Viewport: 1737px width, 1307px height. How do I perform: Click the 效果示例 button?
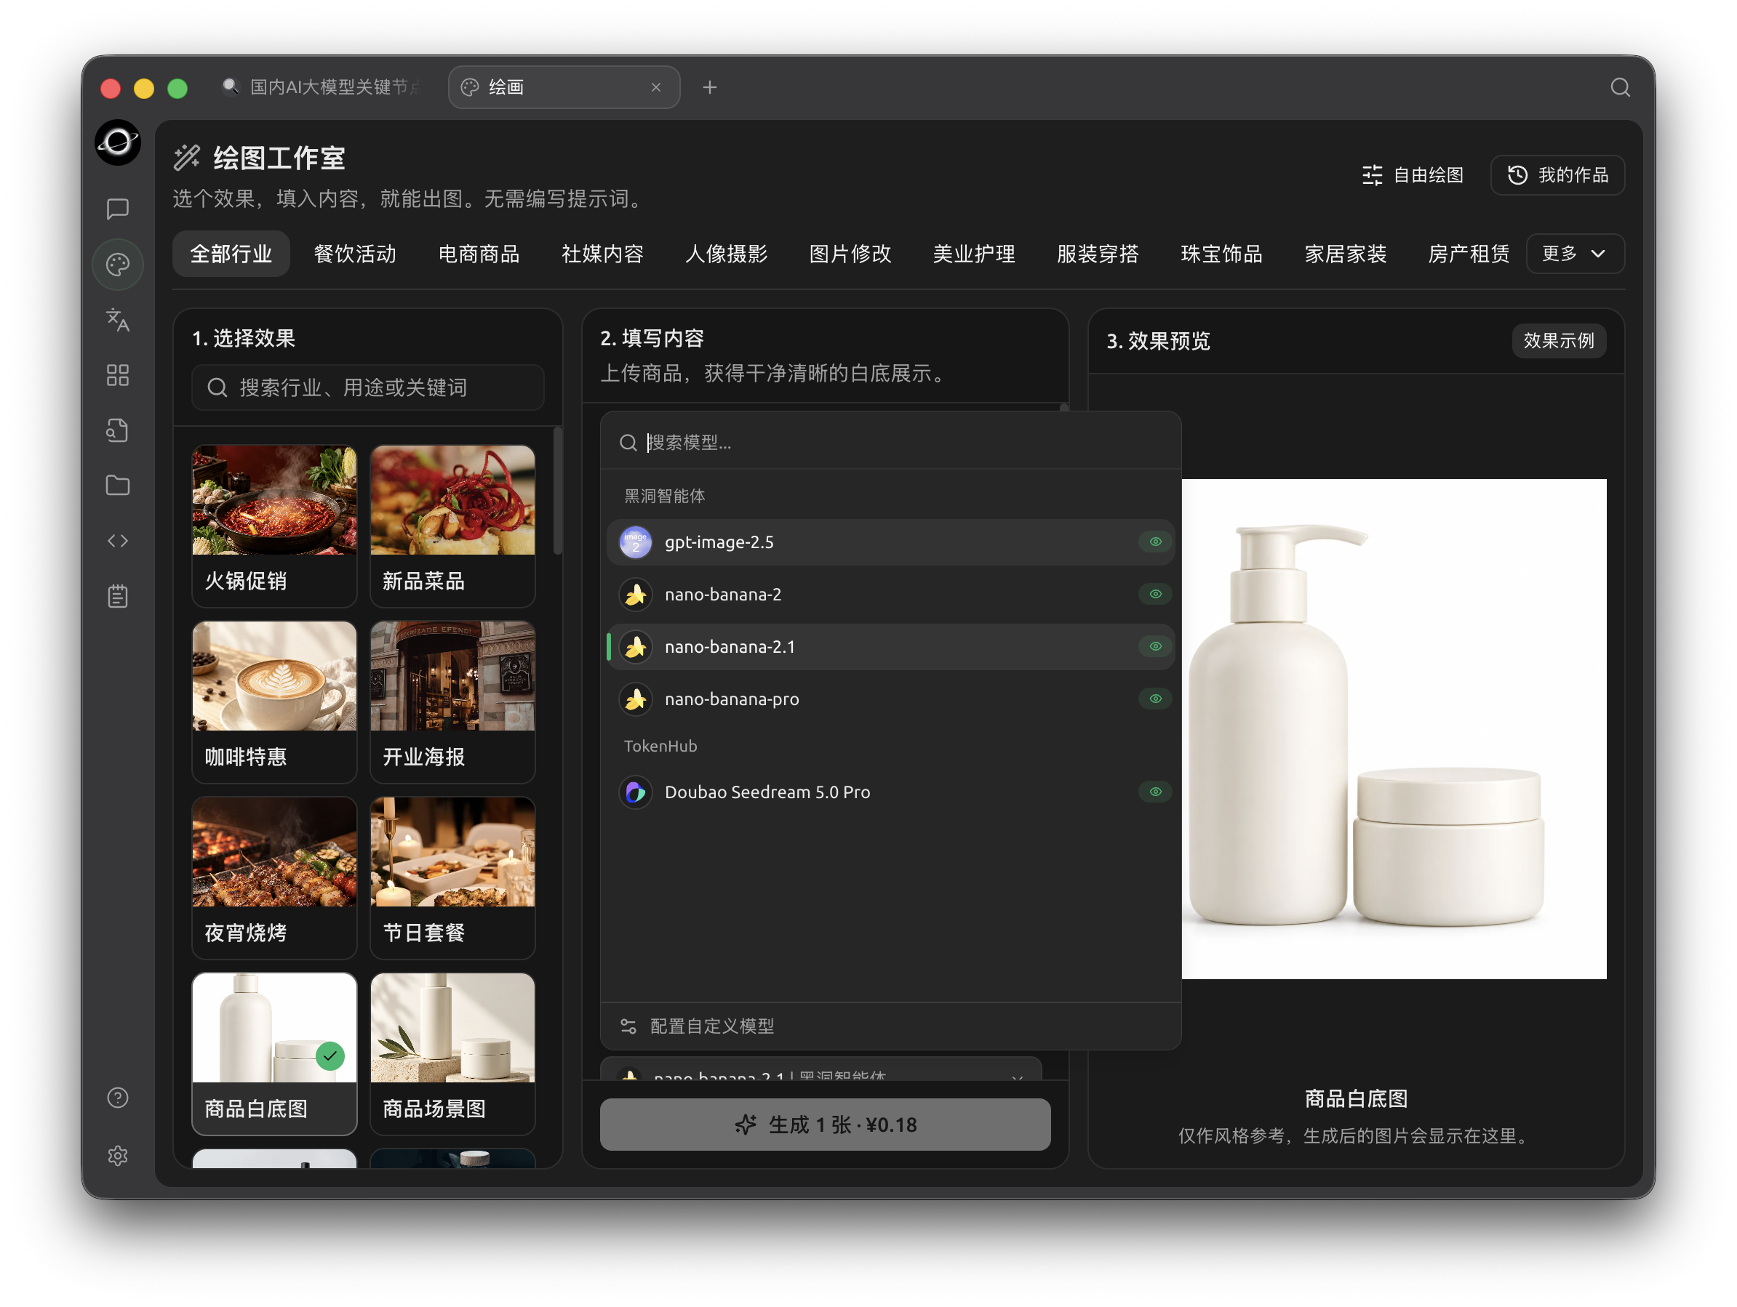[x=1558, y=341]
